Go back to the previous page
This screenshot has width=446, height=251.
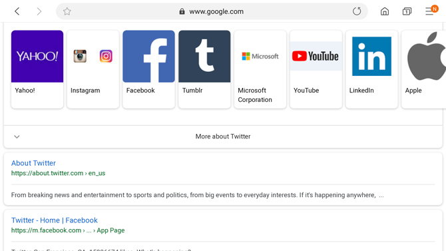click(17, 11)
